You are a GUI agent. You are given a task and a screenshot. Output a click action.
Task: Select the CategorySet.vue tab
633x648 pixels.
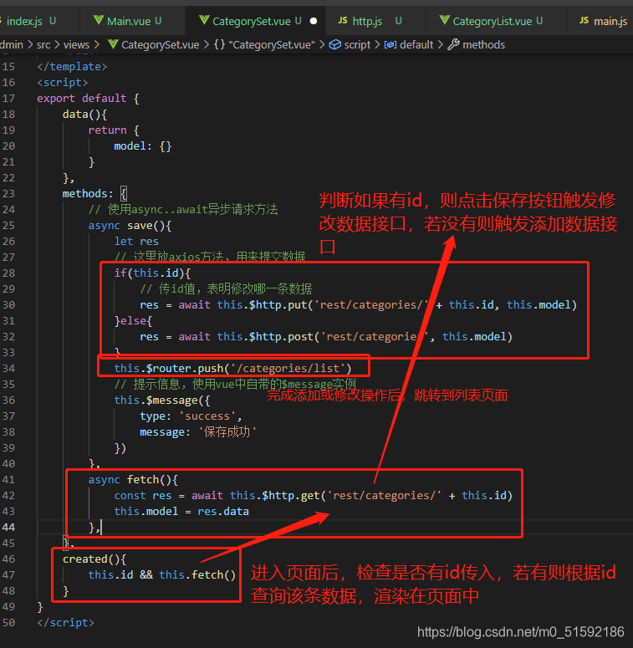[x=256, y=21]
